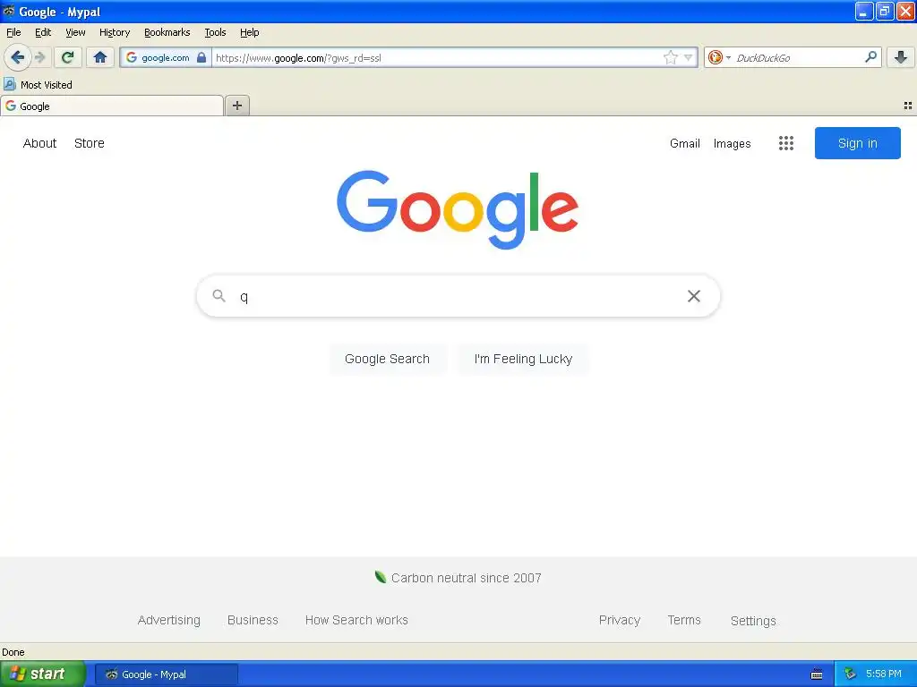Open the History menu
917x687 pixels.
(115, 32)
